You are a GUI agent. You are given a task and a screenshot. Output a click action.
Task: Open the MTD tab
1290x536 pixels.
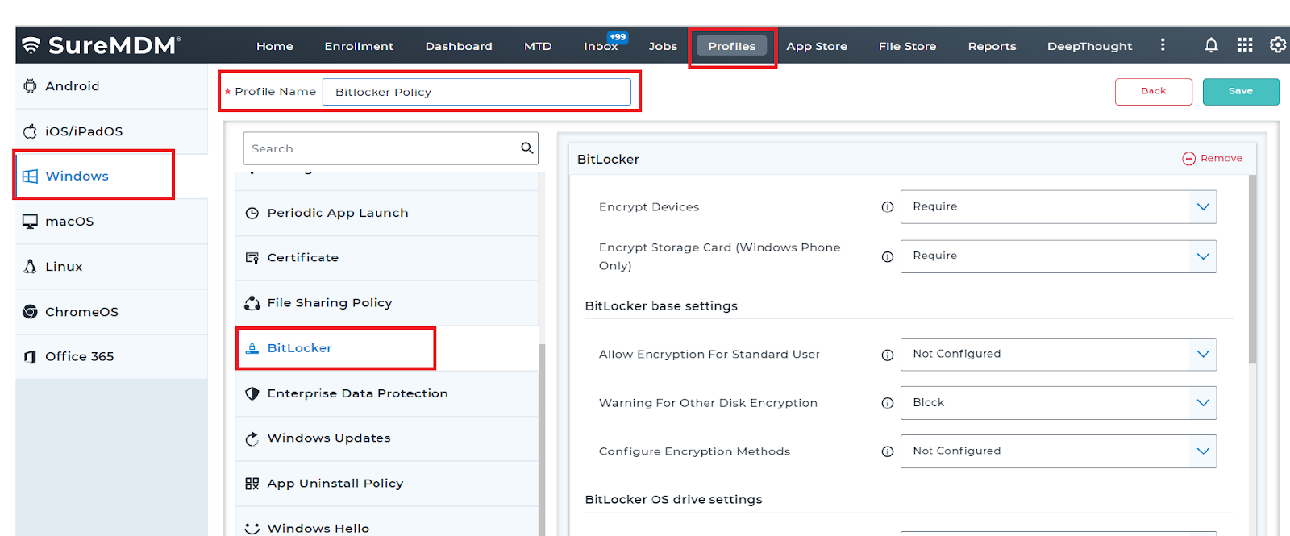(538, 46)
